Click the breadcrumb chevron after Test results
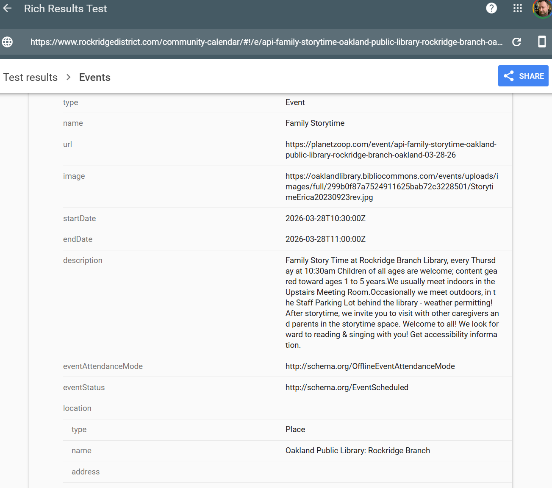The width and height of the screenshot is (552, 488). point(68,77)
